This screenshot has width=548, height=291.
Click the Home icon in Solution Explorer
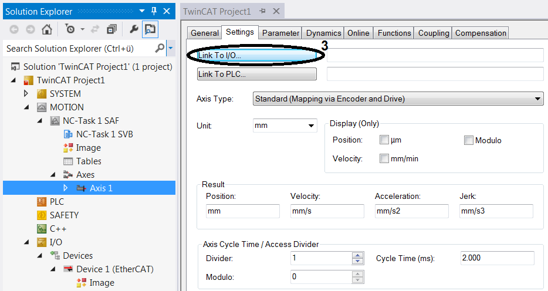(x=47, y=29)
